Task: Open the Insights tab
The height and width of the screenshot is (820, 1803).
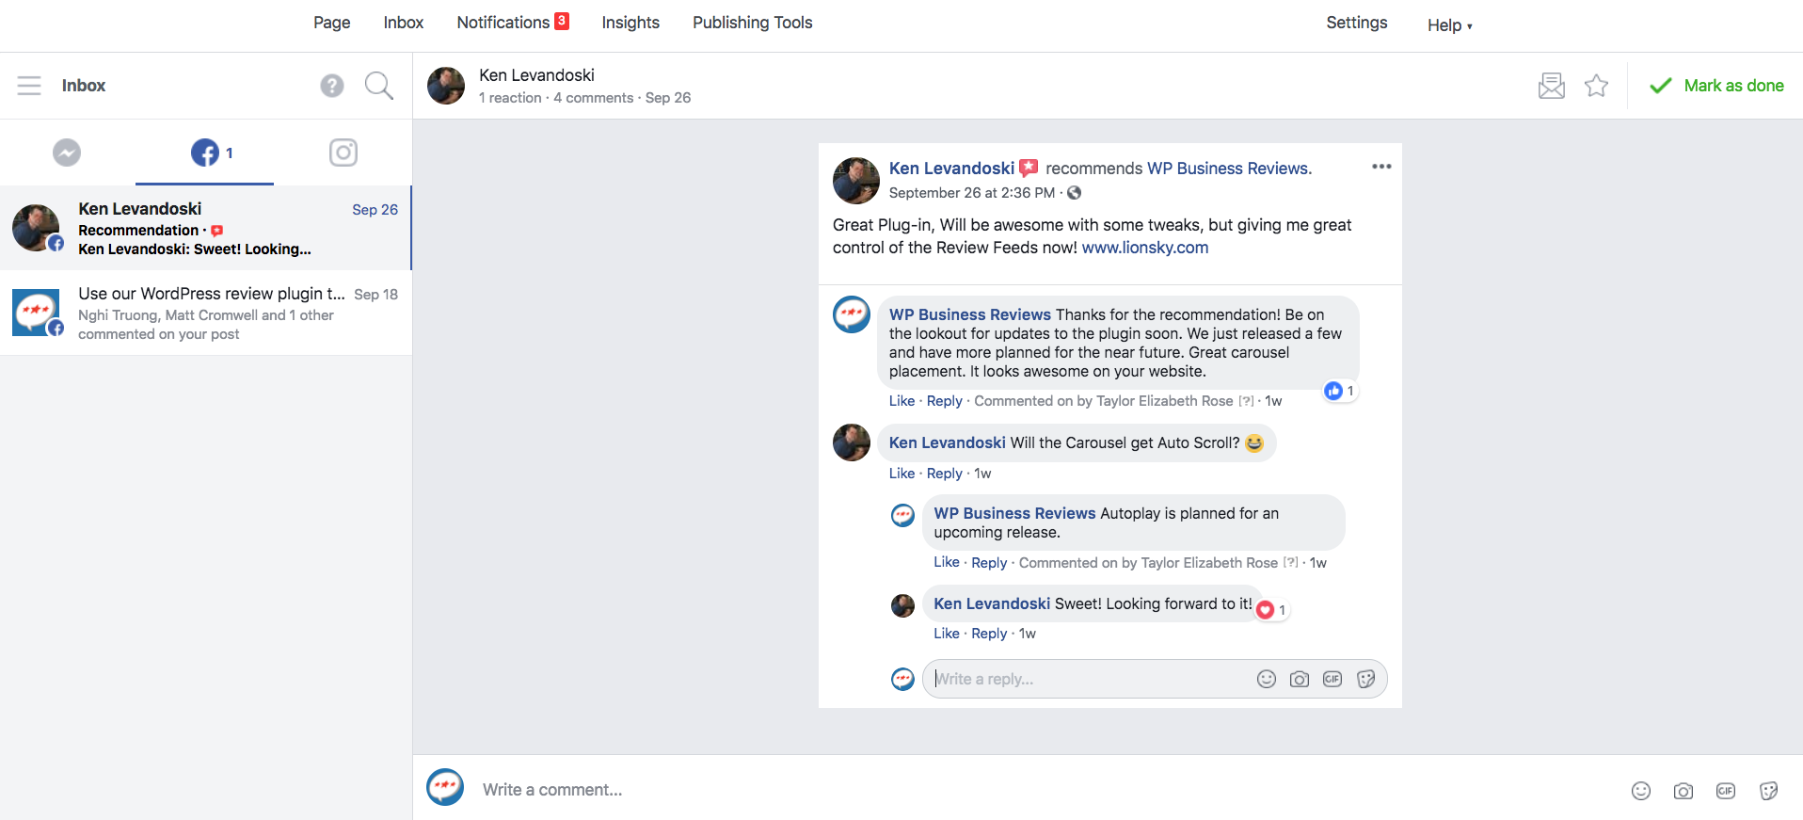Action: pyautogui.click(x=630, y=23)
